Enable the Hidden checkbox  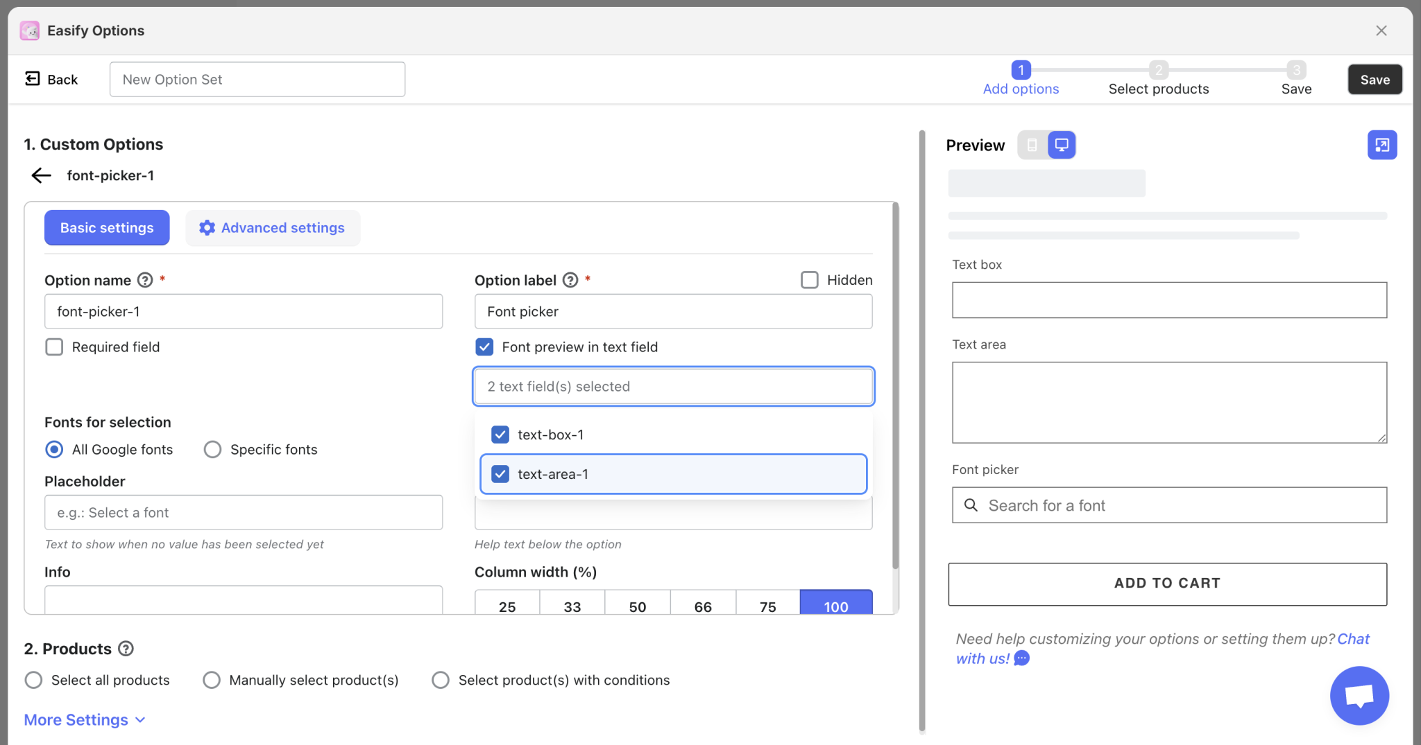(x=809, y=280)
